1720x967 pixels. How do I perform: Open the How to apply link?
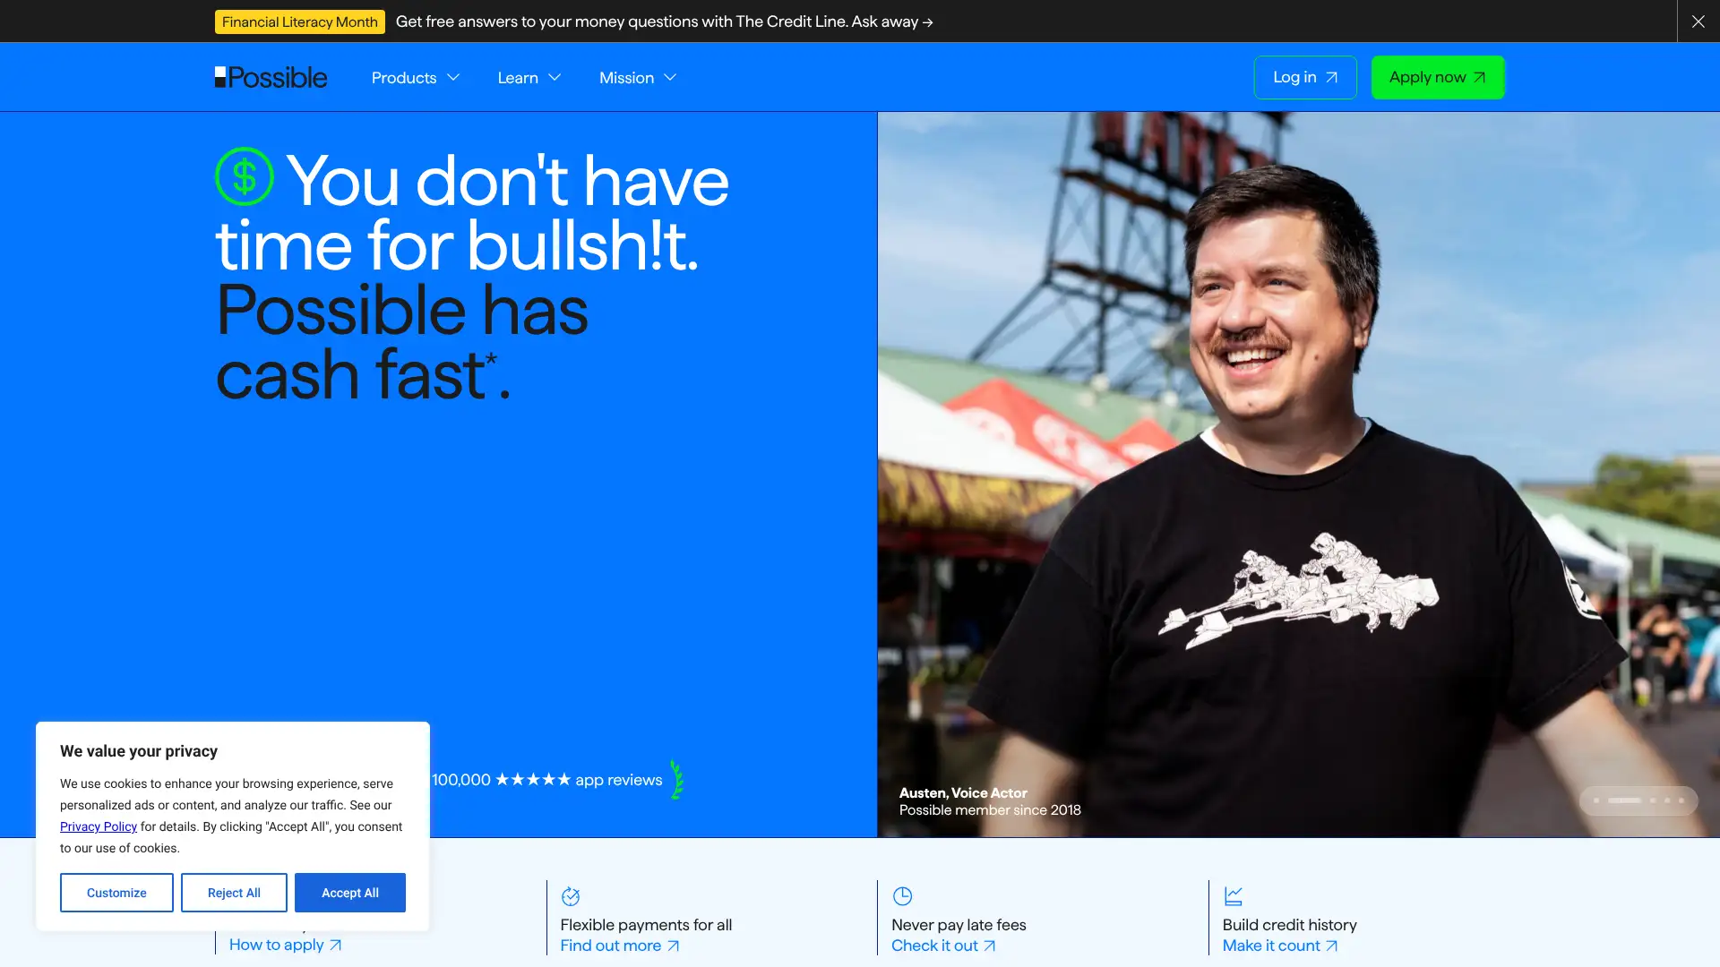(286, 945)
